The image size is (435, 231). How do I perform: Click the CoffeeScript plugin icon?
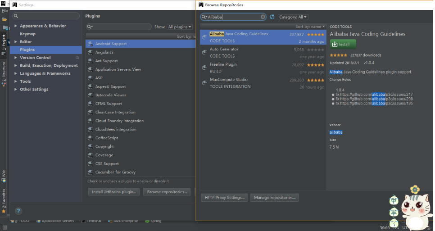[x=90, y=138]
